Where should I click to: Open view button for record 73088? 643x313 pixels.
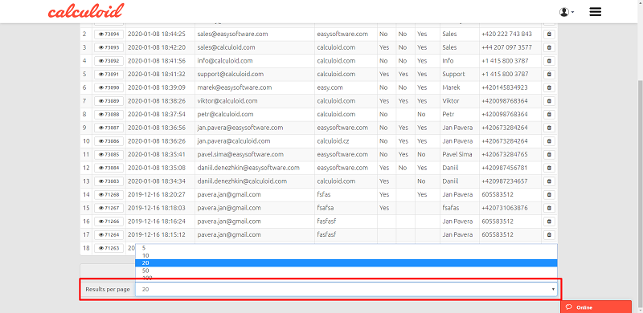[109, 115]
